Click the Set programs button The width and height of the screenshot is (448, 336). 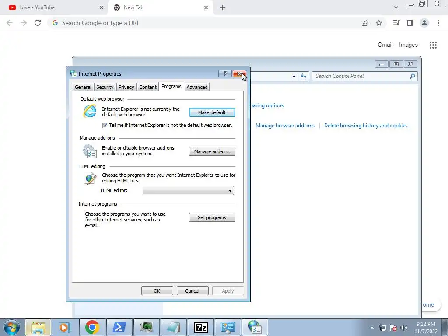[x=212, y=217]
